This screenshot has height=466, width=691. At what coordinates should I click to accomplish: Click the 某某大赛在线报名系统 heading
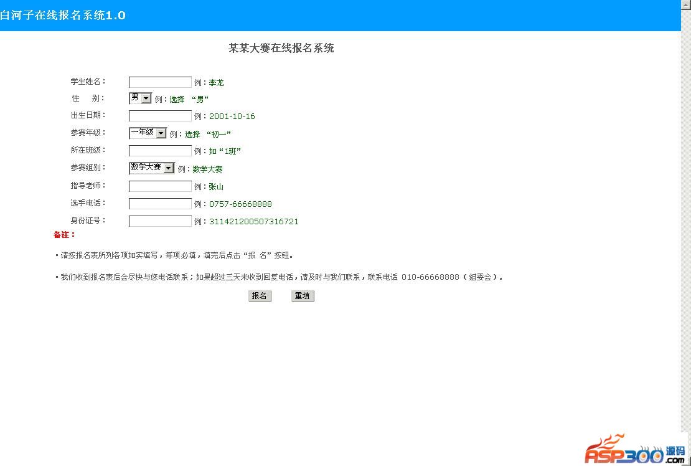281,48
